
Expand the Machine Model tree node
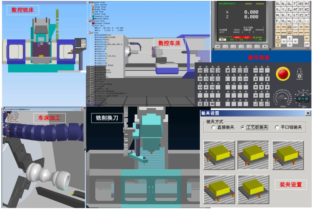90,19
